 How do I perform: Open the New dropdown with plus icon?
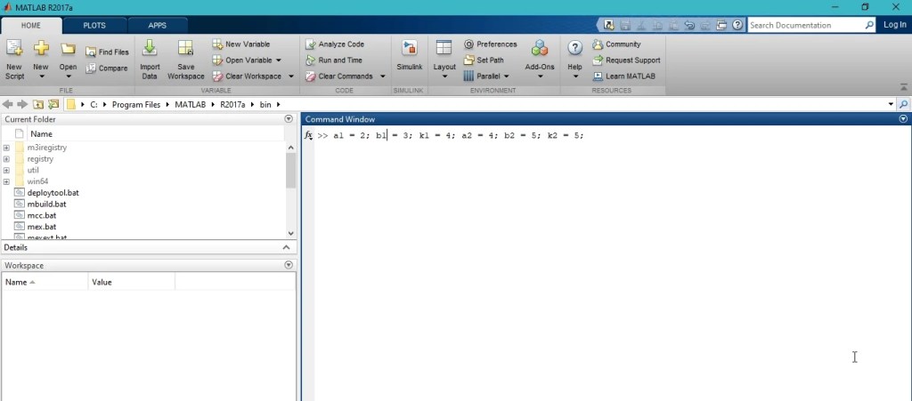coord(41,60)
